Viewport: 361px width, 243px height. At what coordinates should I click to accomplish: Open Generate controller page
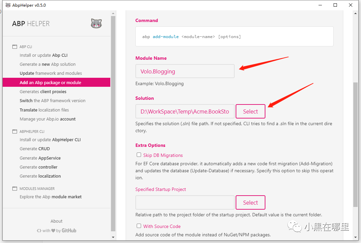38,167
